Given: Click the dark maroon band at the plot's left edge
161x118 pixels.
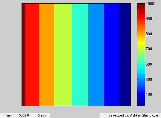Looking at the screenshot, I should coord(24,55).
